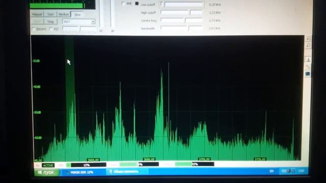Click the -50dB scale label
This screenshot has width=326, height=183.
point(37,112)
